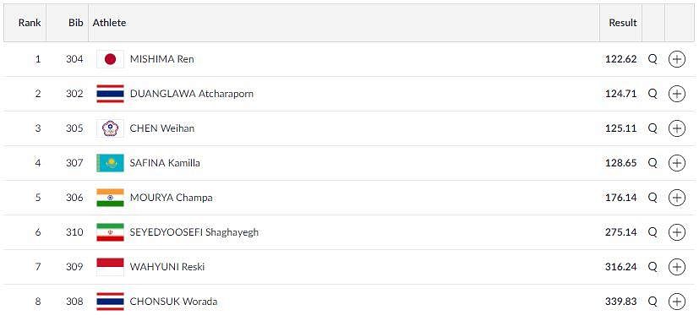The width and height of the screenshot is (699, 321).
Task: Expand DUANGLAWA Atcharaporn row plus icon
Action: [677, 94]
